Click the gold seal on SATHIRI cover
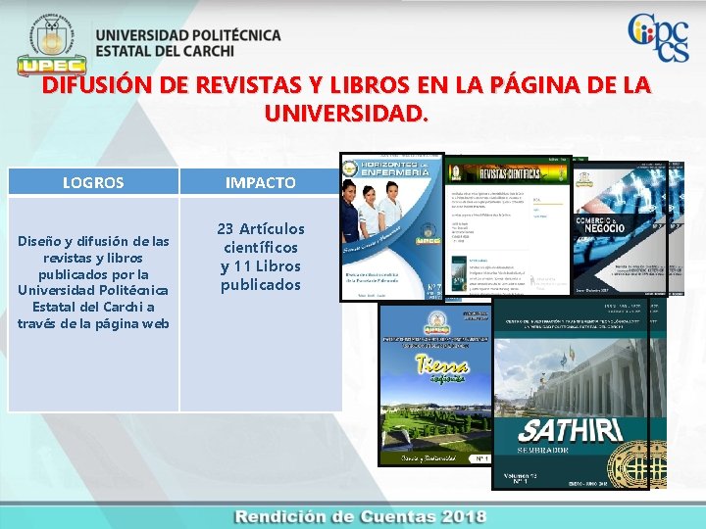This screenshot has height=529, width=706. pos(636,465)
